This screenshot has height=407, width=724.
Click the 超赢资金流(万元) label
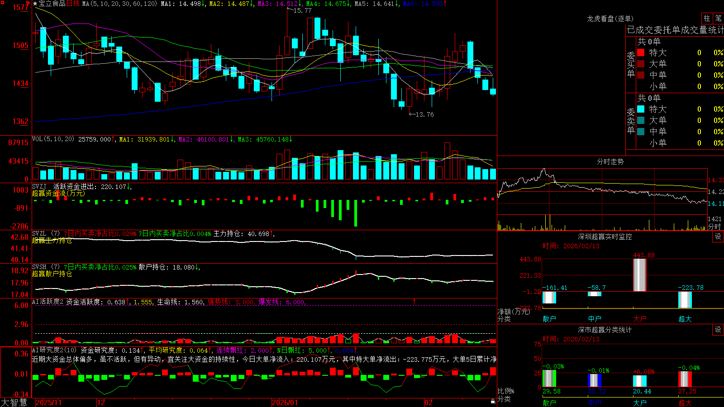(x=58, y=193)
